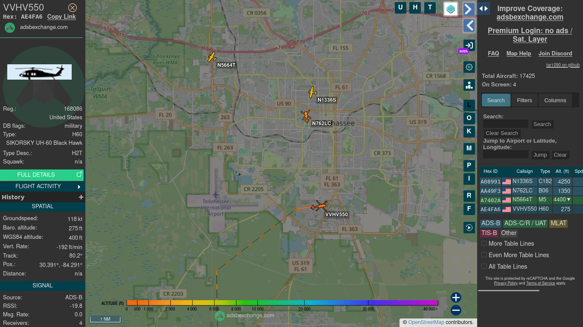Zoom in with the plus button

[x=456, y=297]
